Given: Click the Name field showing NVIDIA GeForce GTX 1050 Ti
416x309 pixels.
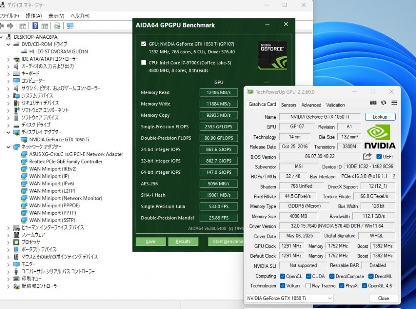Looking at the screenshot, I should [319, 117].
